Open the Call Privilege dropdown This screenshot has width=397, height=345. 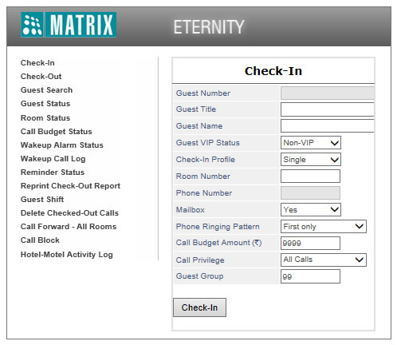pos(324,260)
